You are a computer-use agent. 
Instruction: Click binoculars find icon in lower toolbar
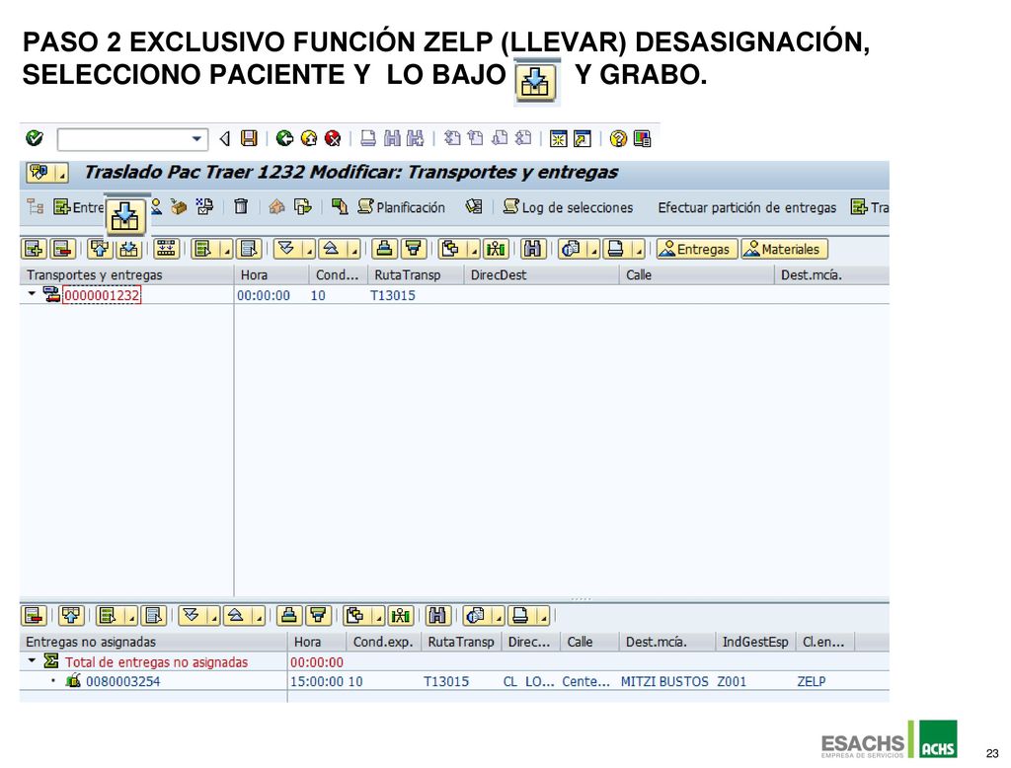437,616
